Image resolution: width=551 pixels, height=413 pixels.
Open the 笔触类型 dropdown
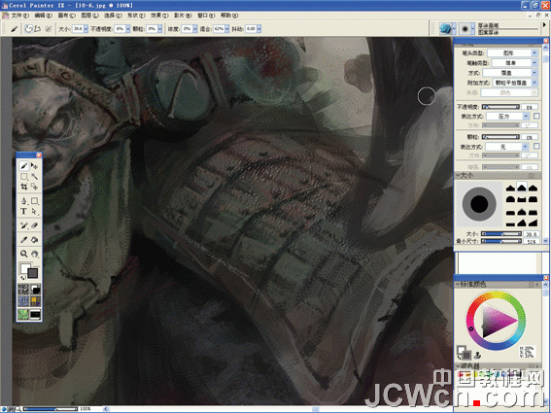[x=514, y=63]
